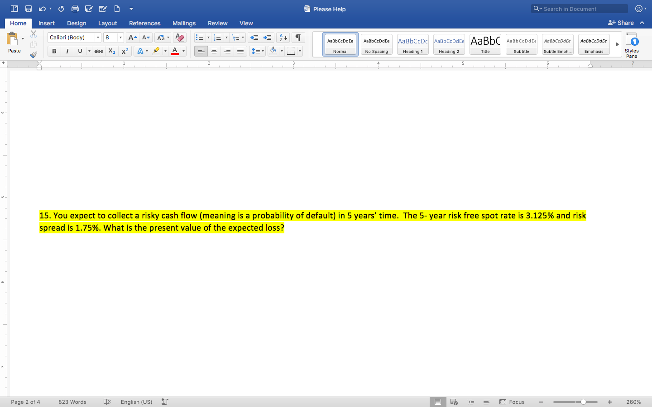Apply italic formatting
This screenshot has width=652, height=407.
click(x=67, y=51)
